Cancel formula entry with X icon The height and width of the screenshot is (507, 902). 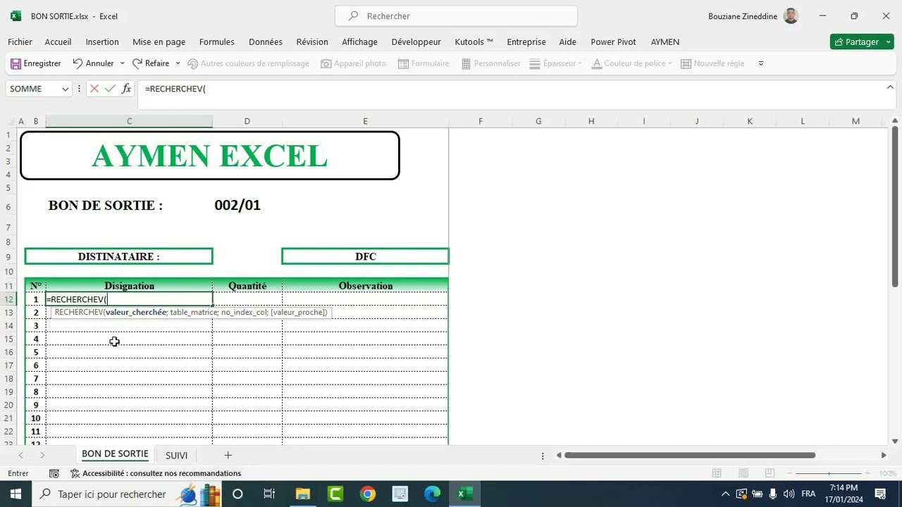[94, 89]
